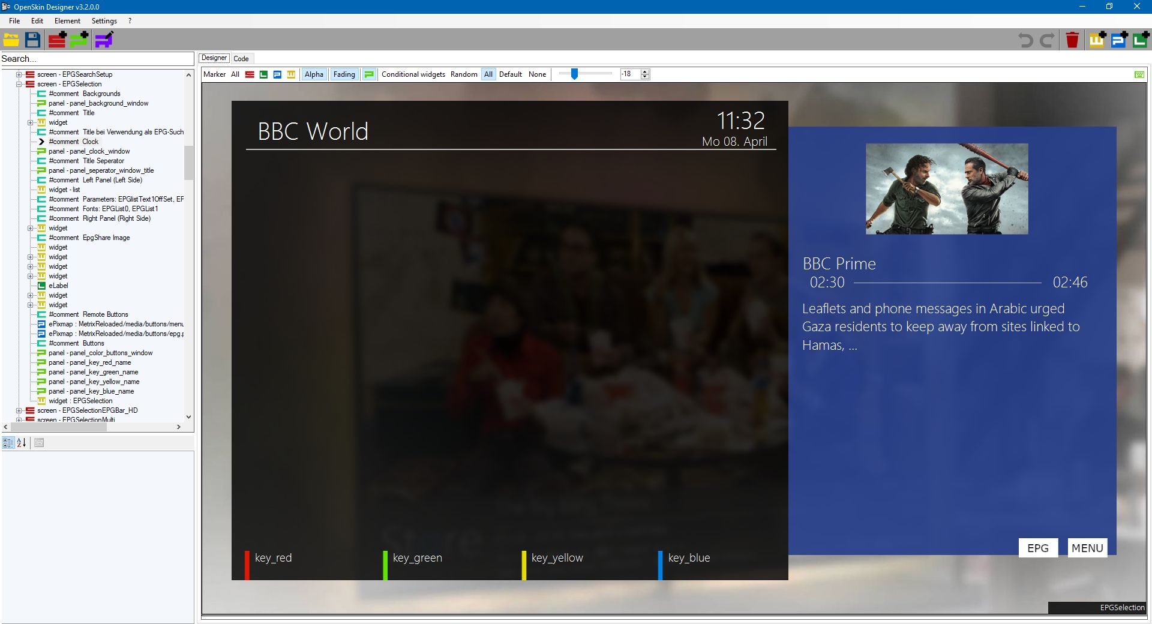
Task: Collapse the screen - EPGSelection tree node
Action: click(19, 84)
